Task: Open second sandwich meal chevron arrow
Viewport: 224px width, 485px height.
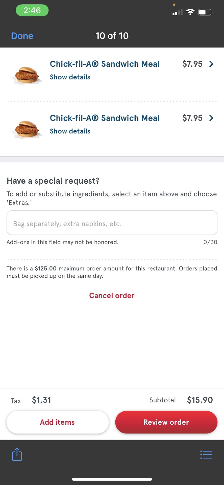Action: point(211,118)
